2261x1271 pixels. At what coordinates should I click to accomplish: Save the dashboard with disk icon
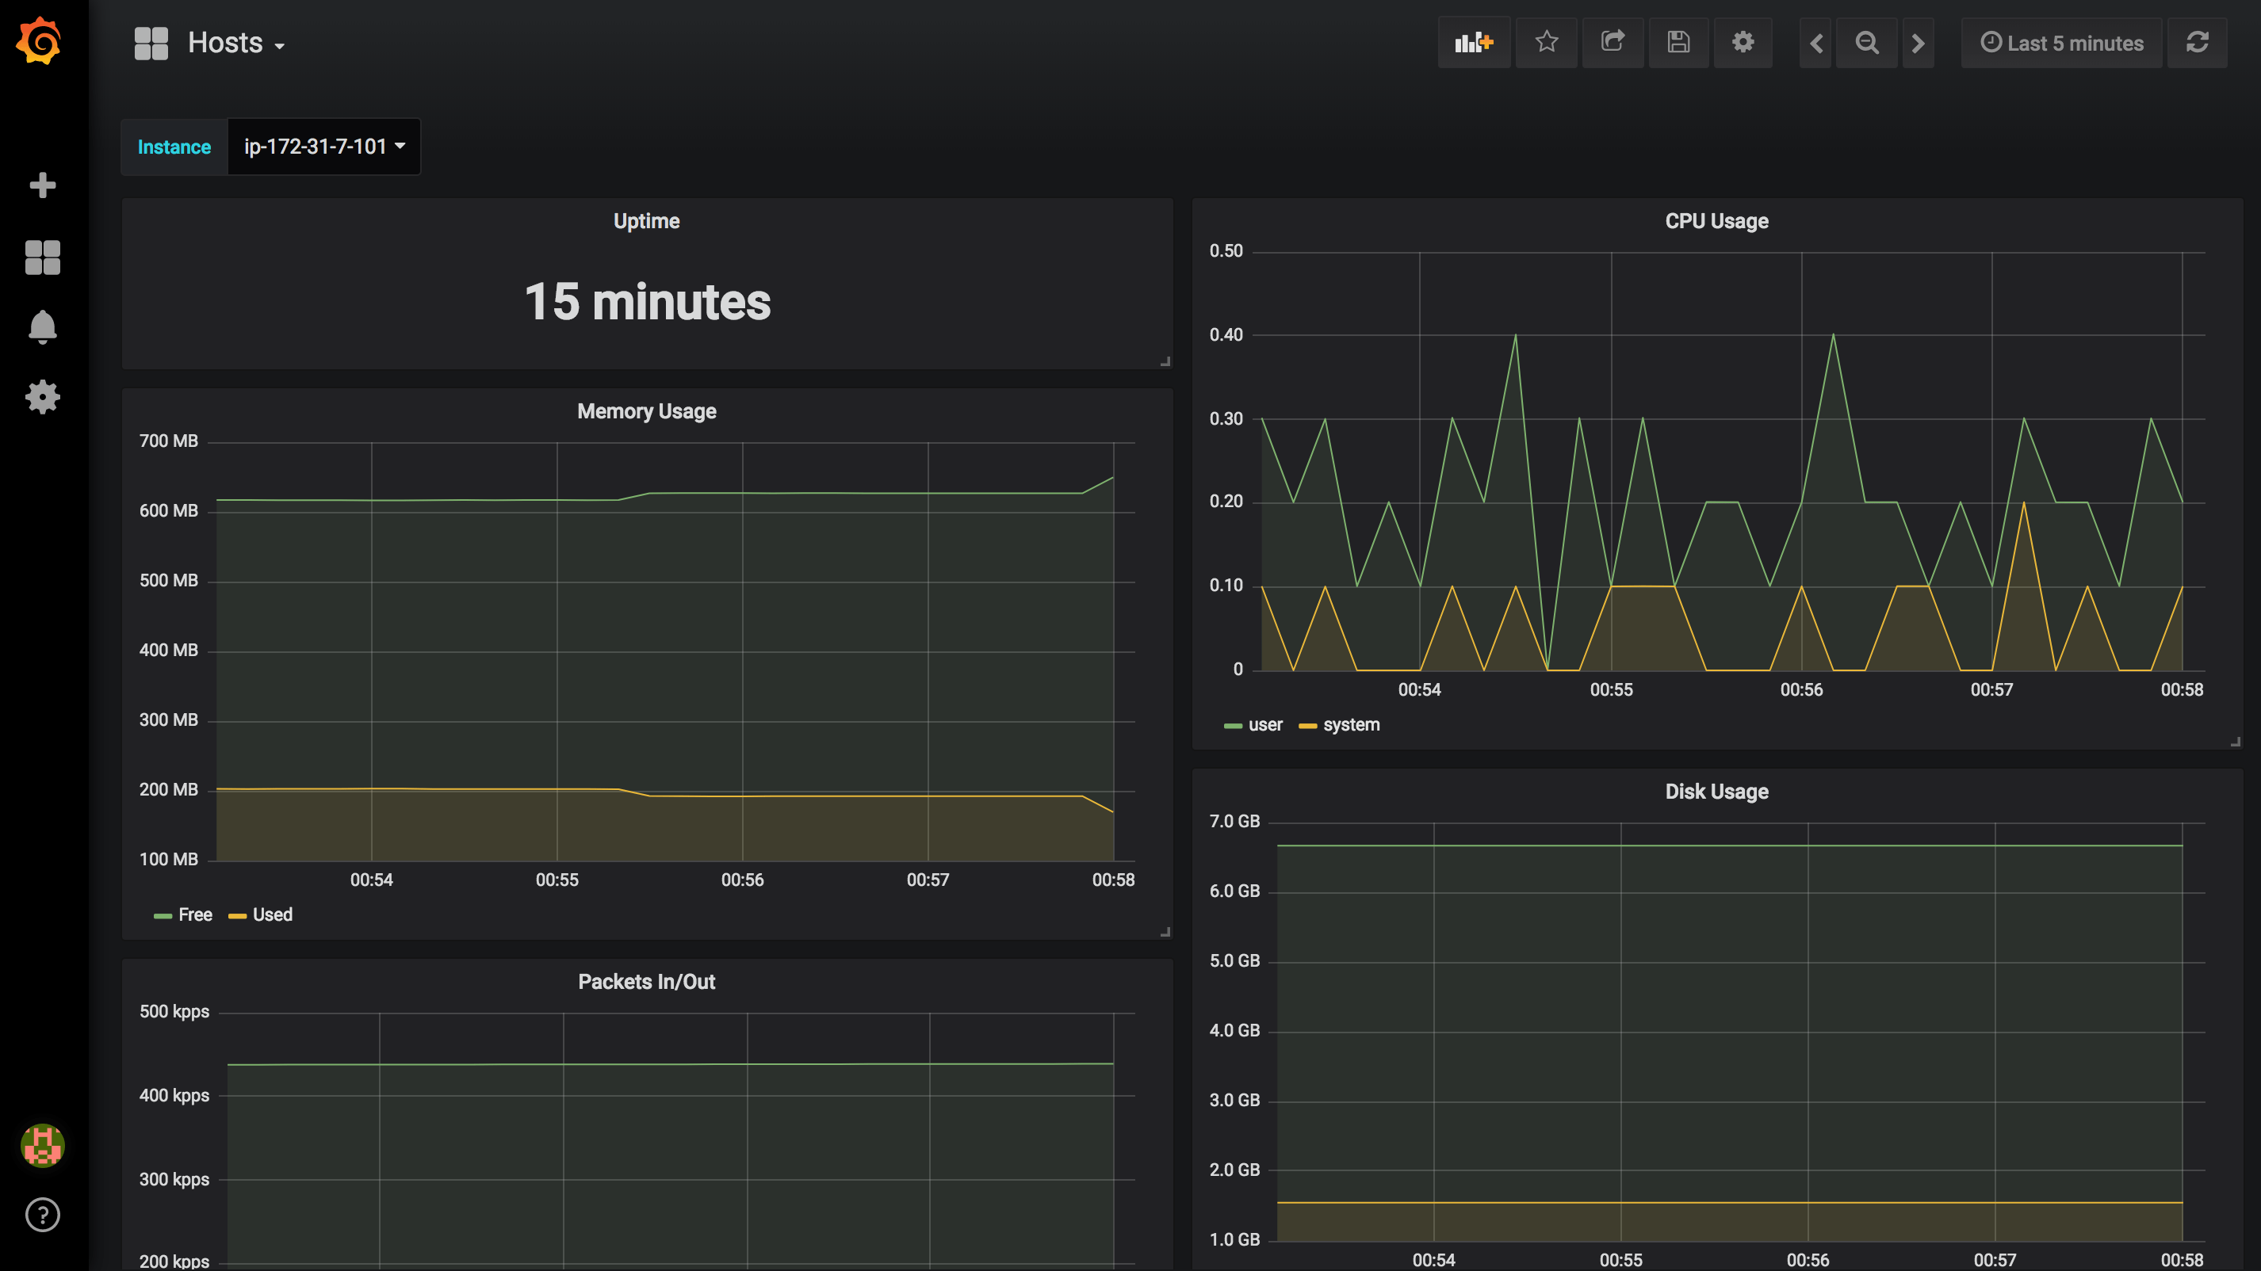pos(1678,42)
